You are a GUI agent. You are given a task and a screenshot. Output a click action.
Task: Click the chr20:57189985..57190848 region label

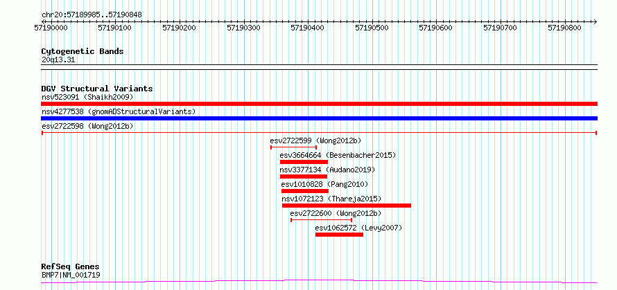92,15
